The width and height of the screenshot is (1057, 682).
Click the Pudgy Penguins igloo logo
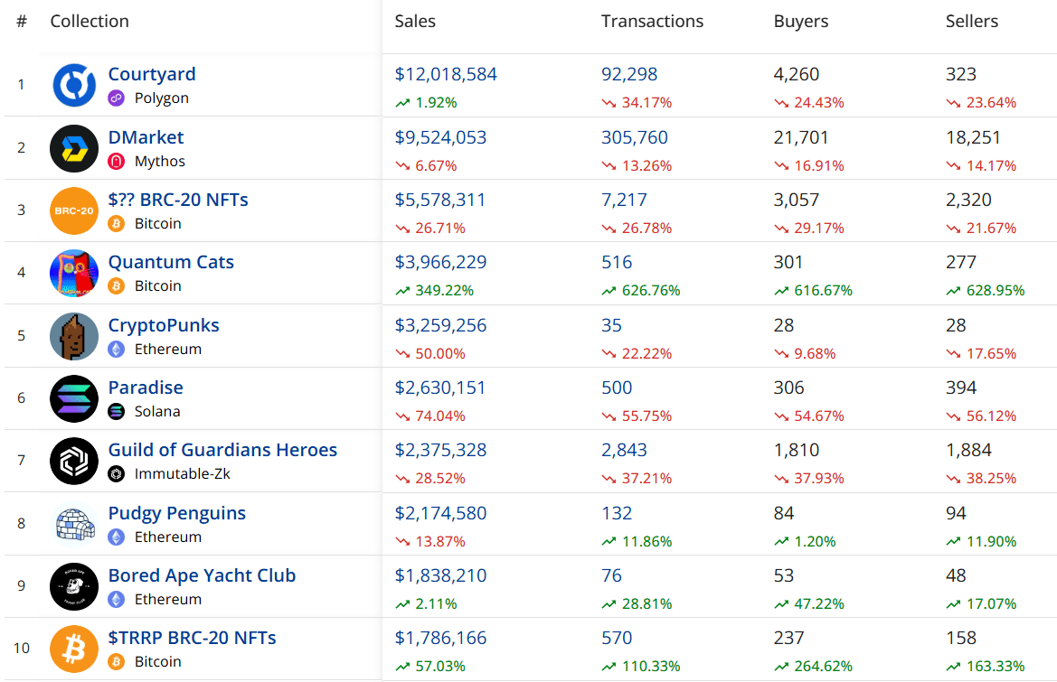coord(74,525)
